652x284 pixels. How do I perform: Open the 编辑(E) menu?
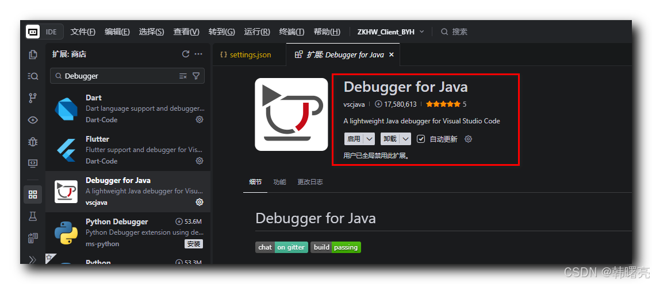pos(117,32)
